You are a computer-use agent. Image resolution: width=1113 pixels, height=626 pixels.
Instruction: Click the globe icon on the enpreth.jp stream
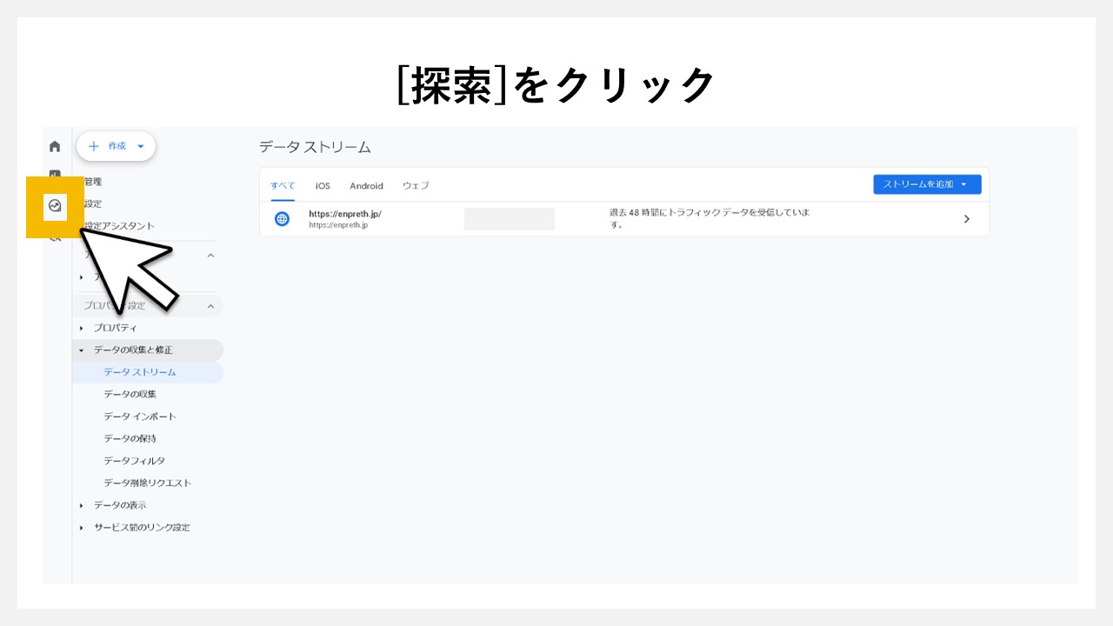(x=282, y=218)
